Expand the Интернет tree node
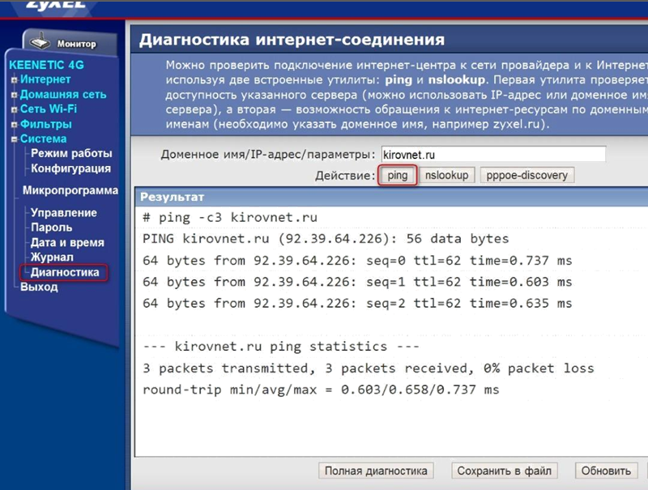The image size is (648, 490). tap(15, 79)
